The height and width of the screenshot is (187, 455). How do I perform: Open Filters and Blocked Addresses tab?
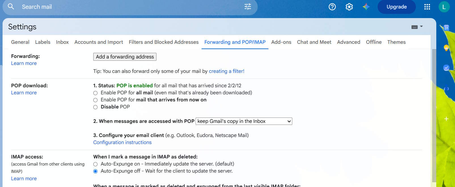click(x=164, y=42)
